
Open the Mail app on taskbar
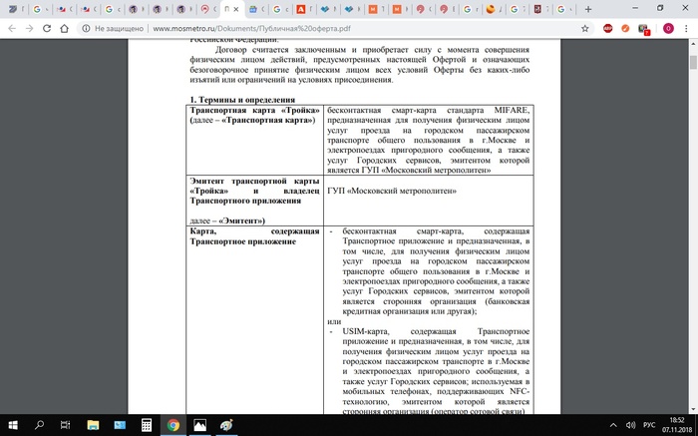pyautogui.click(x=119, y=425)
